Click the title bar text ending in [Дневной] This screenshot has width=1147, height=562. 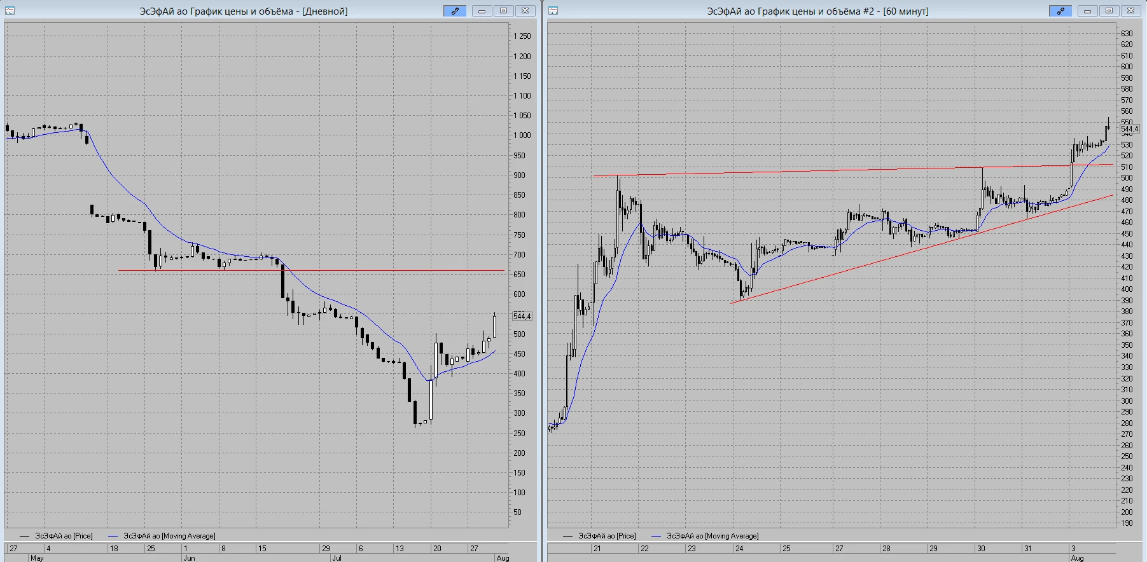pos(244,11)
